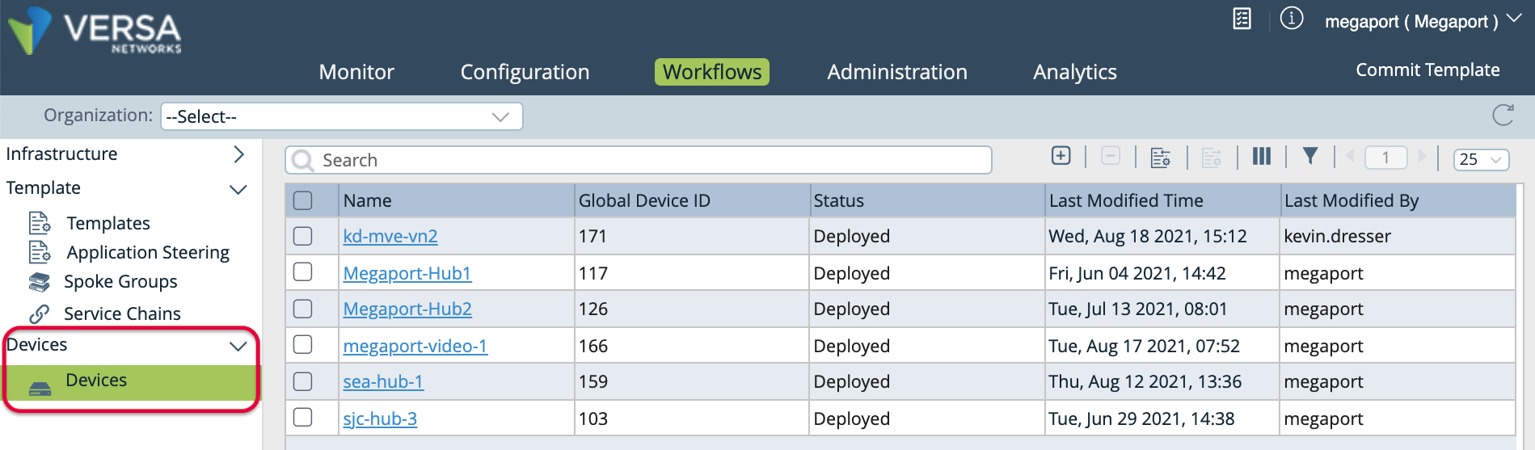Select the kd-mve-vn2 row checkbox

(x=303, y=236)
